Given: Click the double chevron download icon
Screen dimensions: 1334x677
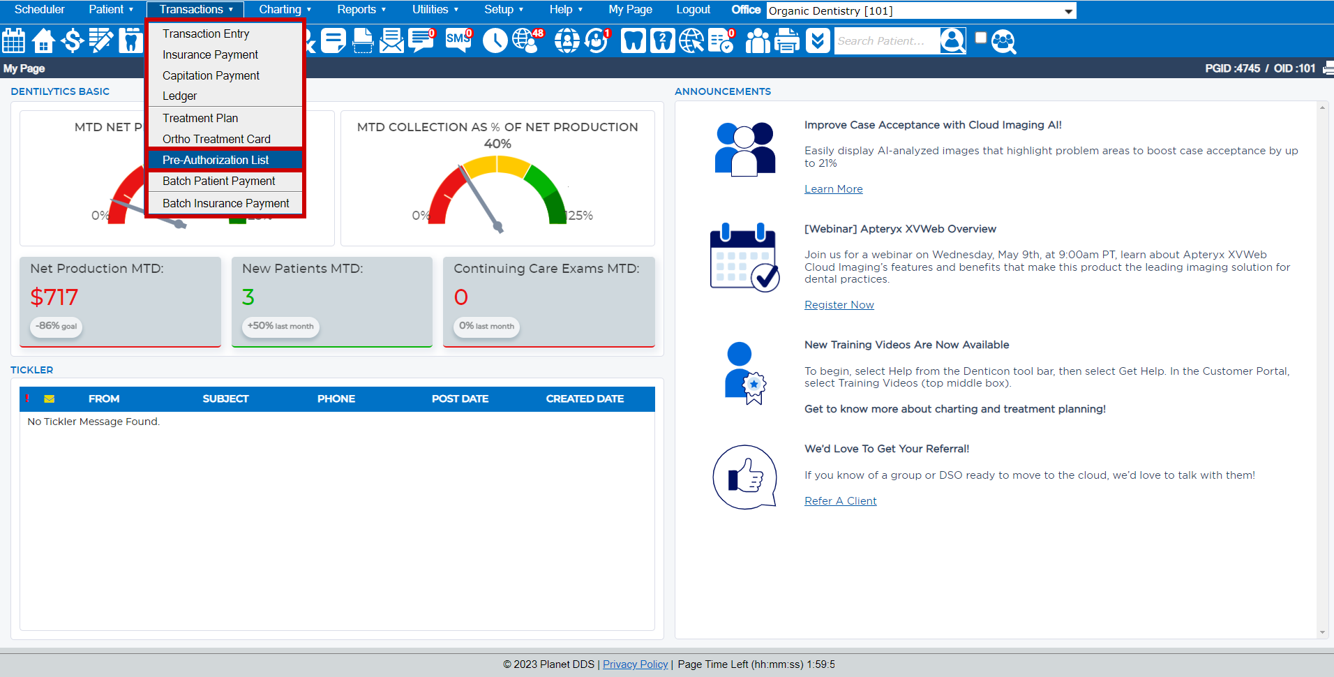Looking at the screenshot, I should (x=817, y=40).
